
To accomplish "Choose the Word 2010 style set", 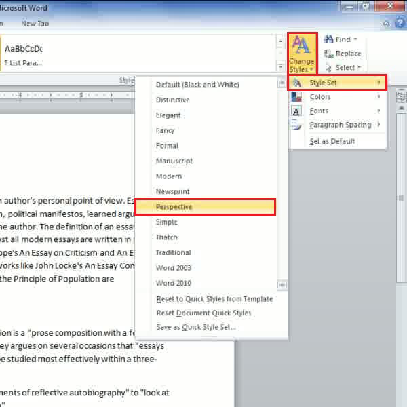I will pos(205,283).
